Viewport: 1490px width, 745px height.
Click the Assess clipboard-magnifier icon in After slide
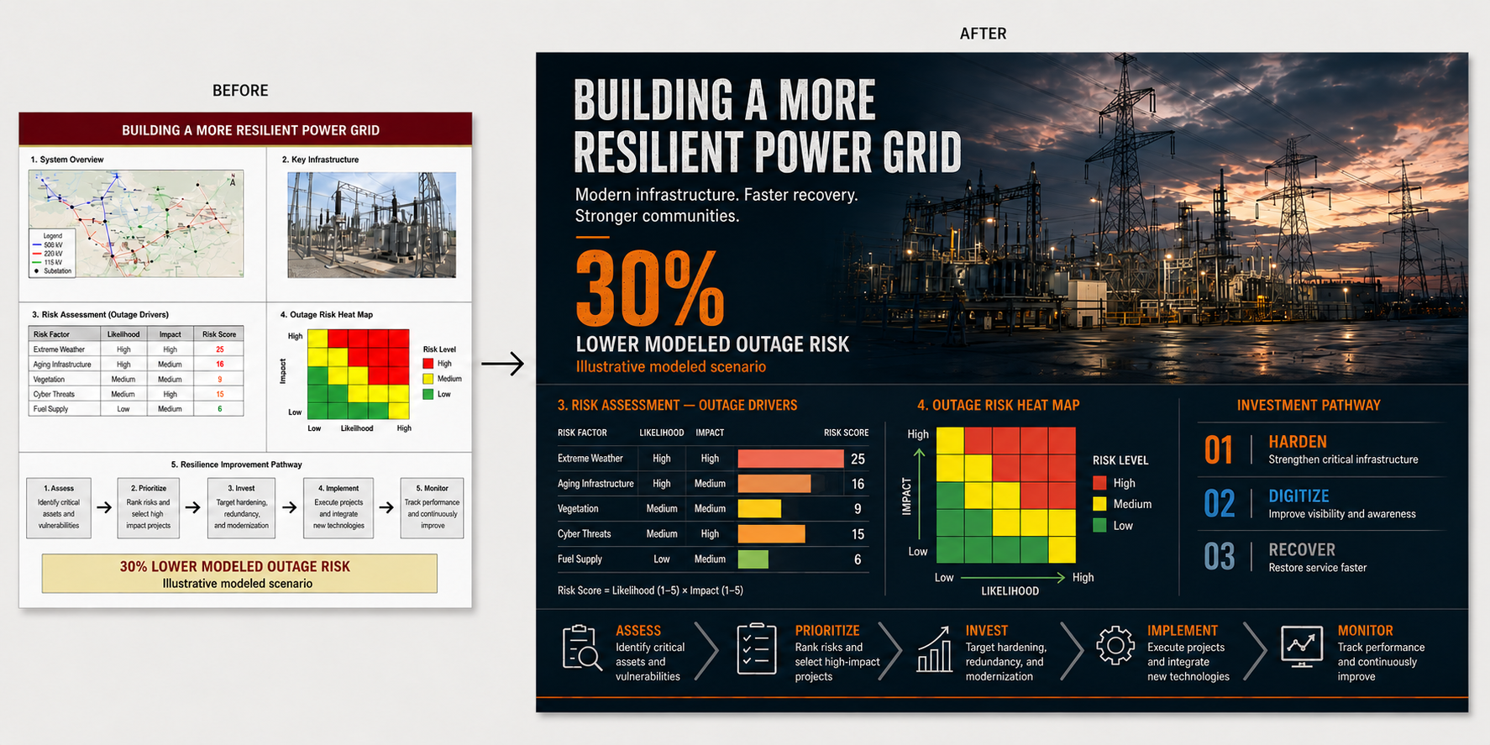pyautogui.click(x=582, y=648)
